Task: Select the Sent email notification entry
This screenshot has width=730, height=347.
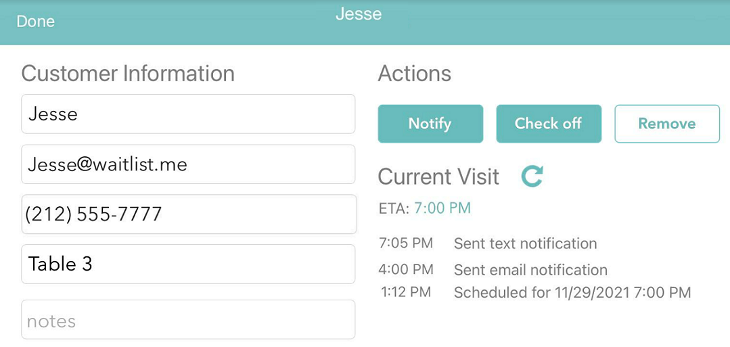Action: (x=530, y=270)
